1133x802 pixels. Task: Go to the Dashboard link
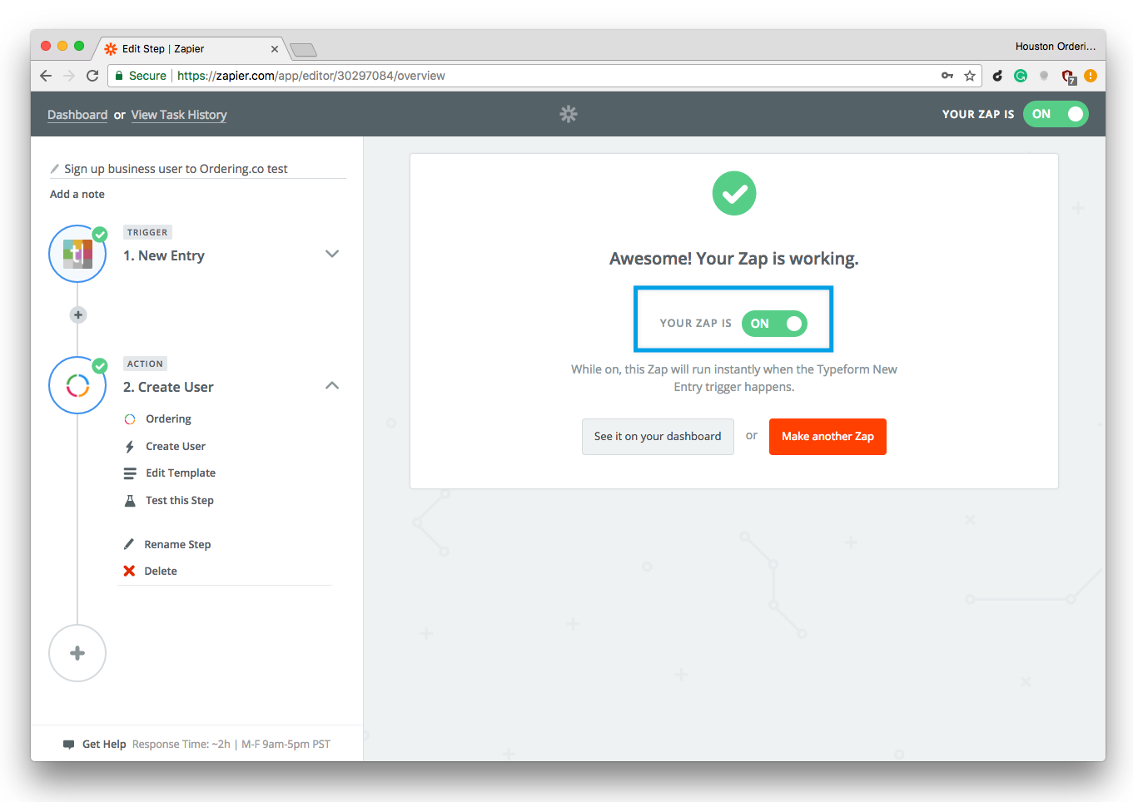[77, 115]
